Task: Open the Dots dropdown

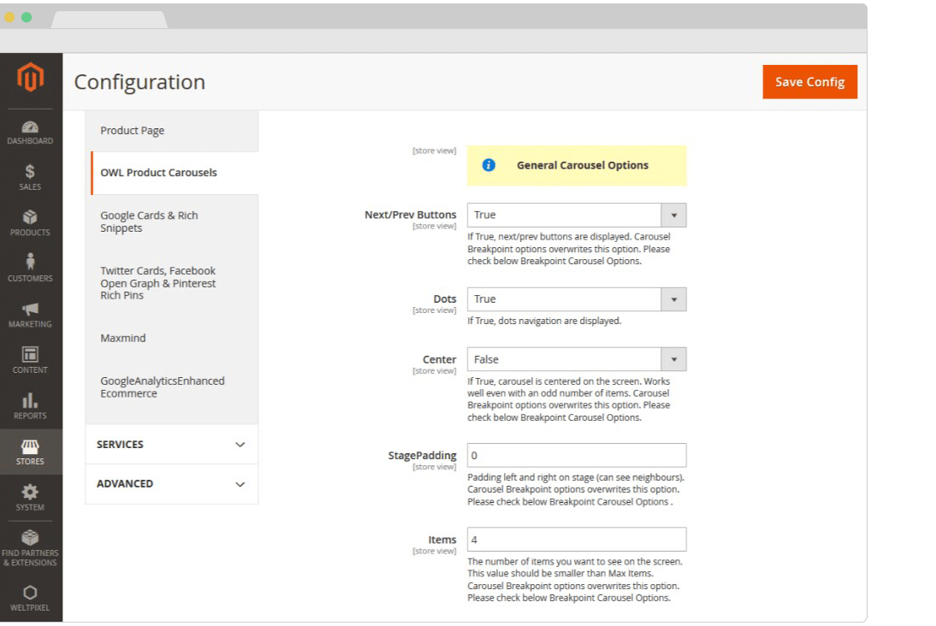Action: coord(576,299)
